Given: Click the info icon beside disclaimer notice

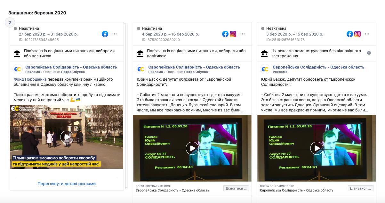Looking at the screenshot, I should click(369, 53).
